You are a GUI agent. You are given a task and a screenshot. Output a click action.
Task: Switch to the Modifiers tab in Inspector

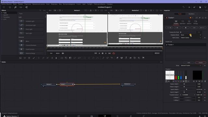point(191,14)
